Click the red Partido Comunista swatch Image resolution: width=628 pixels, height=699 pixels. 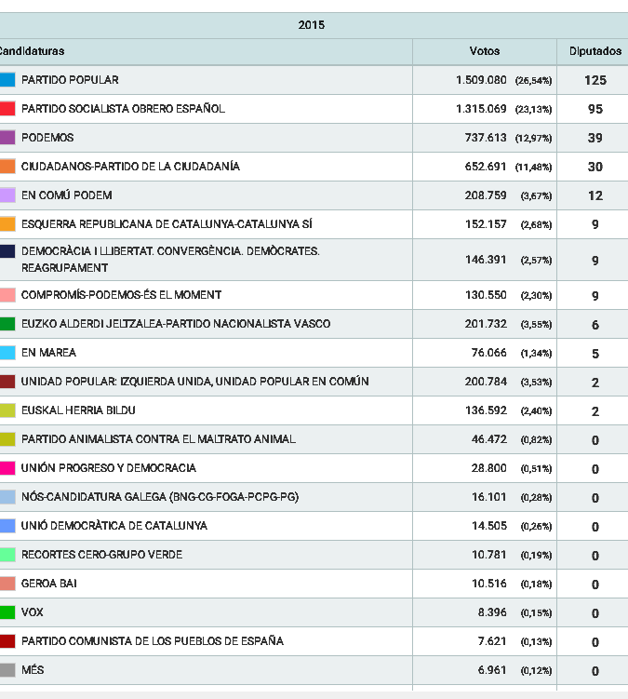(7, 641)
